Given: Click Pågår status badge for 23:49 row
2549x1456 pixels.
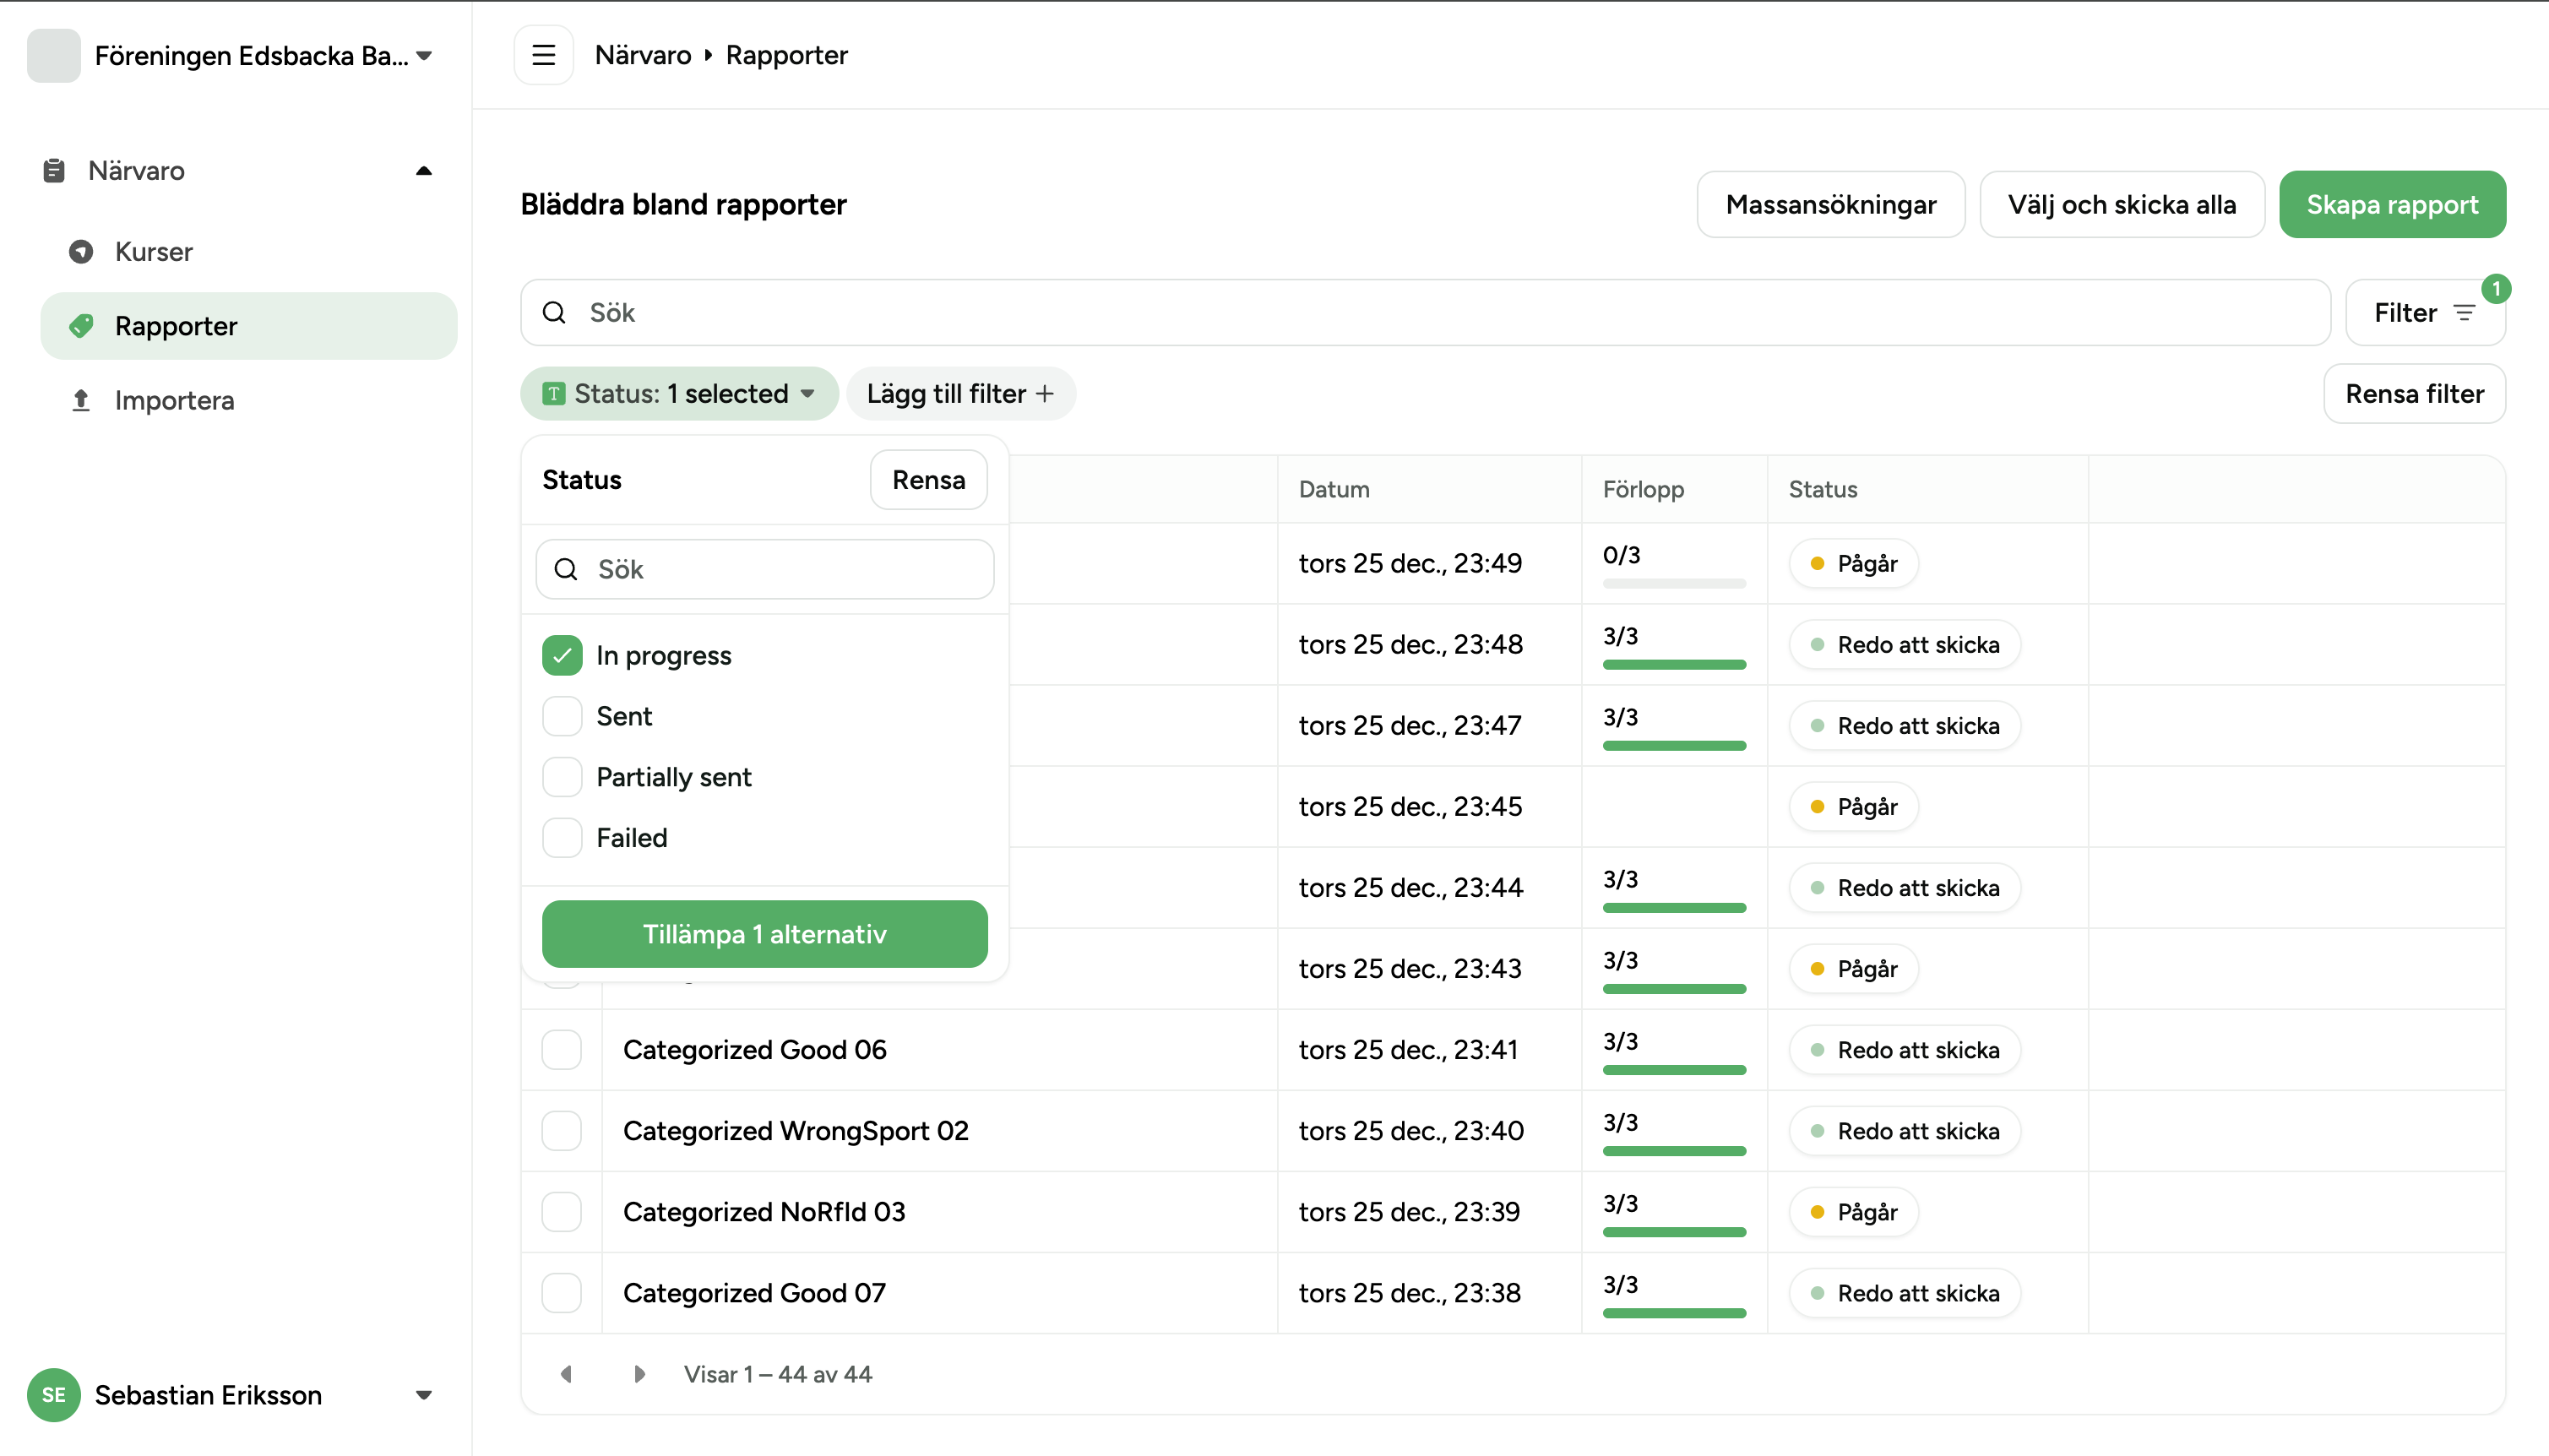Looking at the screenshot, I should point(1854,564).
